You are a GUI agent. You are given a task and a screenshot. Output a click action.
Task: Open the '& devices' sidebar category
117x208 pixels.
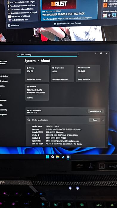pos(4,76)
